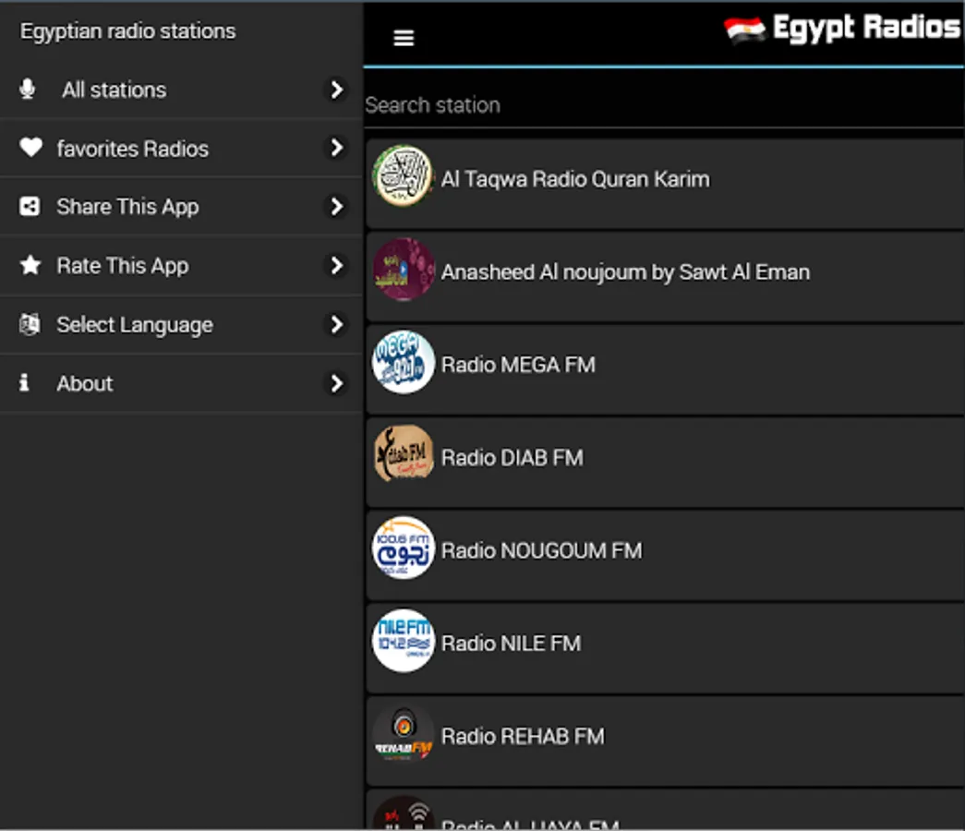Open favorites Radios menu entry
Viewport: 965px width, 831px height.
click(x=181, y=148)
